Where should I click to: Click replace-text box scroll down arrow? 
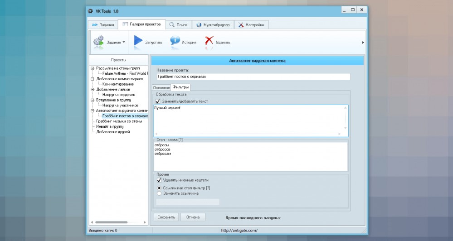pos(345,128)
